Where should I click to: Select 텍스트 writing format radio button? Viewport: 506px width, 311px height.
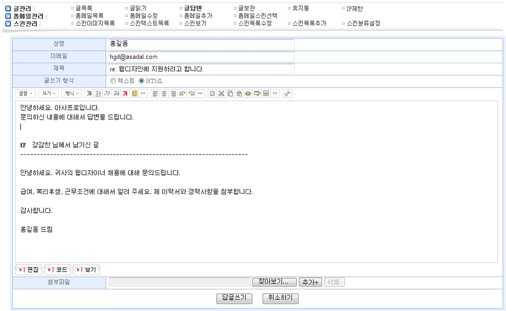click(x=113, y=81)
